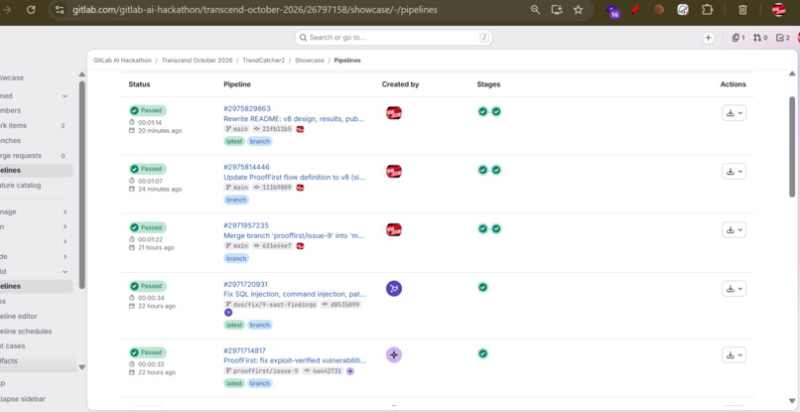Viewport: 800px width, 412px height.
Task: Click '20 minutes ago' timestamp text
Action: point(160,131)
